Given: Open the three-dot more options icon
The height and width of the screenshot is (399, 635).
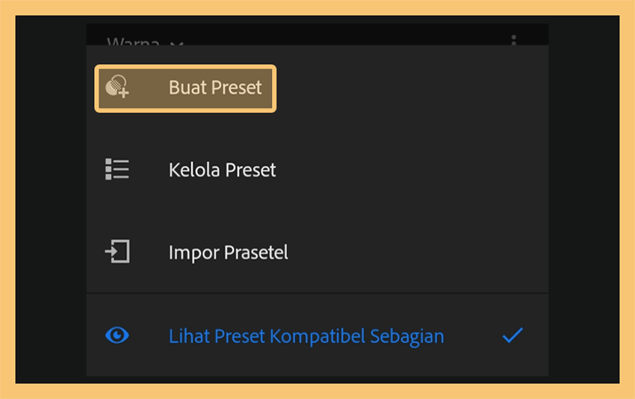Looking at the screenshot, I should pyautogui.click(x=513, y=40).
